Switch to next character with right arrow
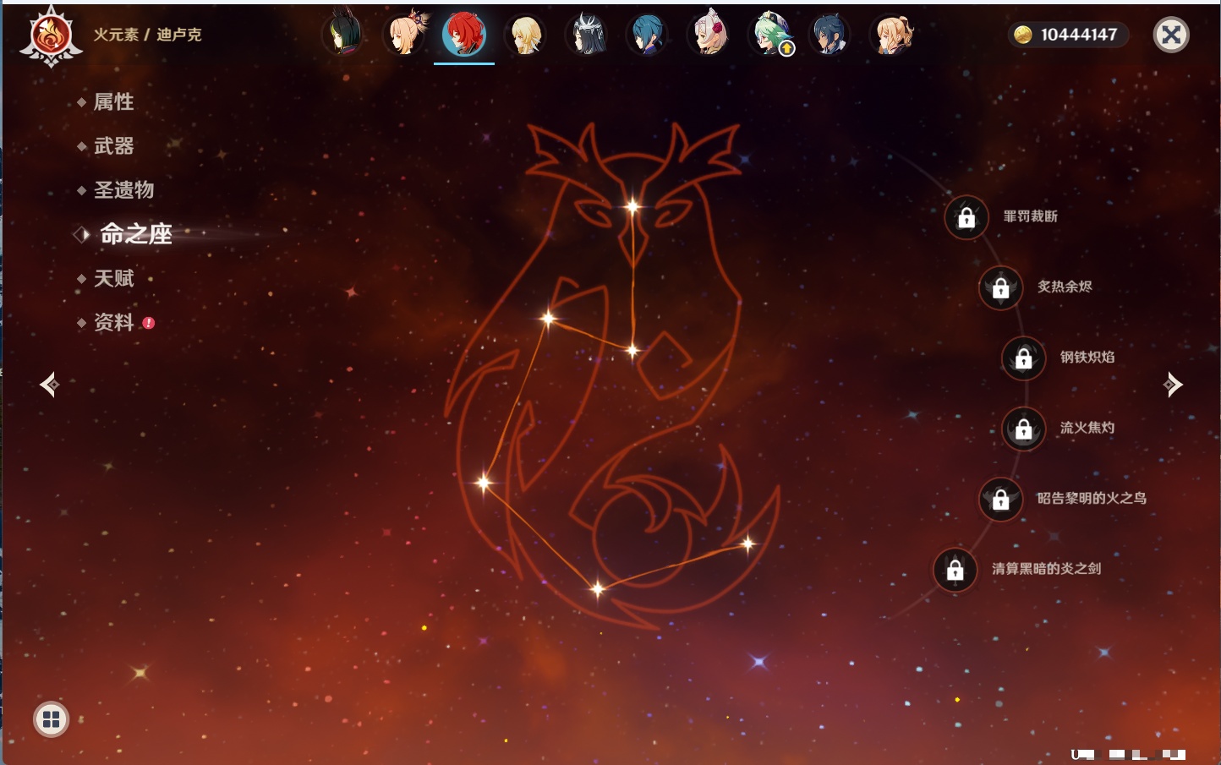The image size is (1221, 765). pos(1173,385)
